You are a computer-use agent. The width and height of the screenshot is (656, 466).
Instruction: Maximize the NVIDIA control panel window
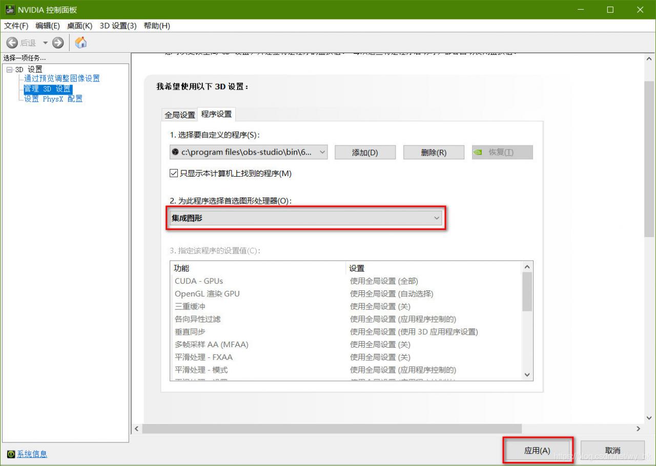point(610,10)
